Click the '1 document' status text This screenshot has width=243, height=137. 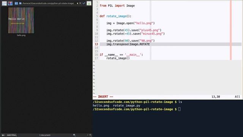pos(45,135)
